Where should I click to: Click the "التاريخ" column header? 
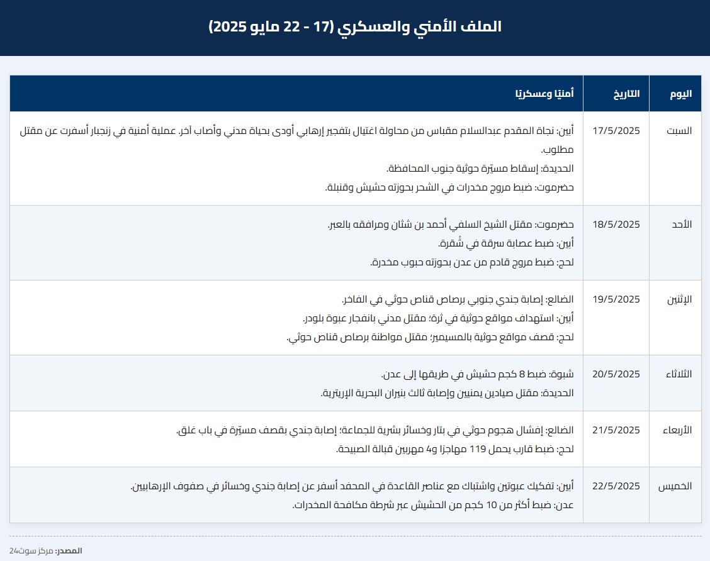tap(626, 94)
